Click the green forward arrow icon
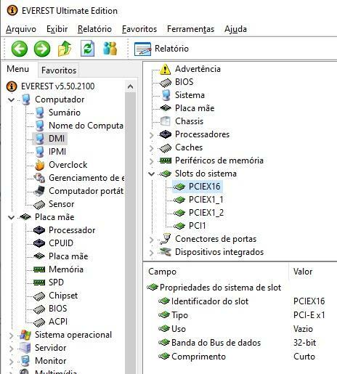This screenshot has height=374, width=337. coord(42,49)
